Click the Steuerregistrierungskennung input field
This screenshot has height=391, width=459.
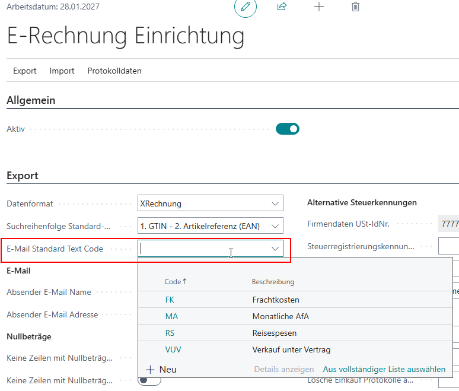(x=448, y=246)
